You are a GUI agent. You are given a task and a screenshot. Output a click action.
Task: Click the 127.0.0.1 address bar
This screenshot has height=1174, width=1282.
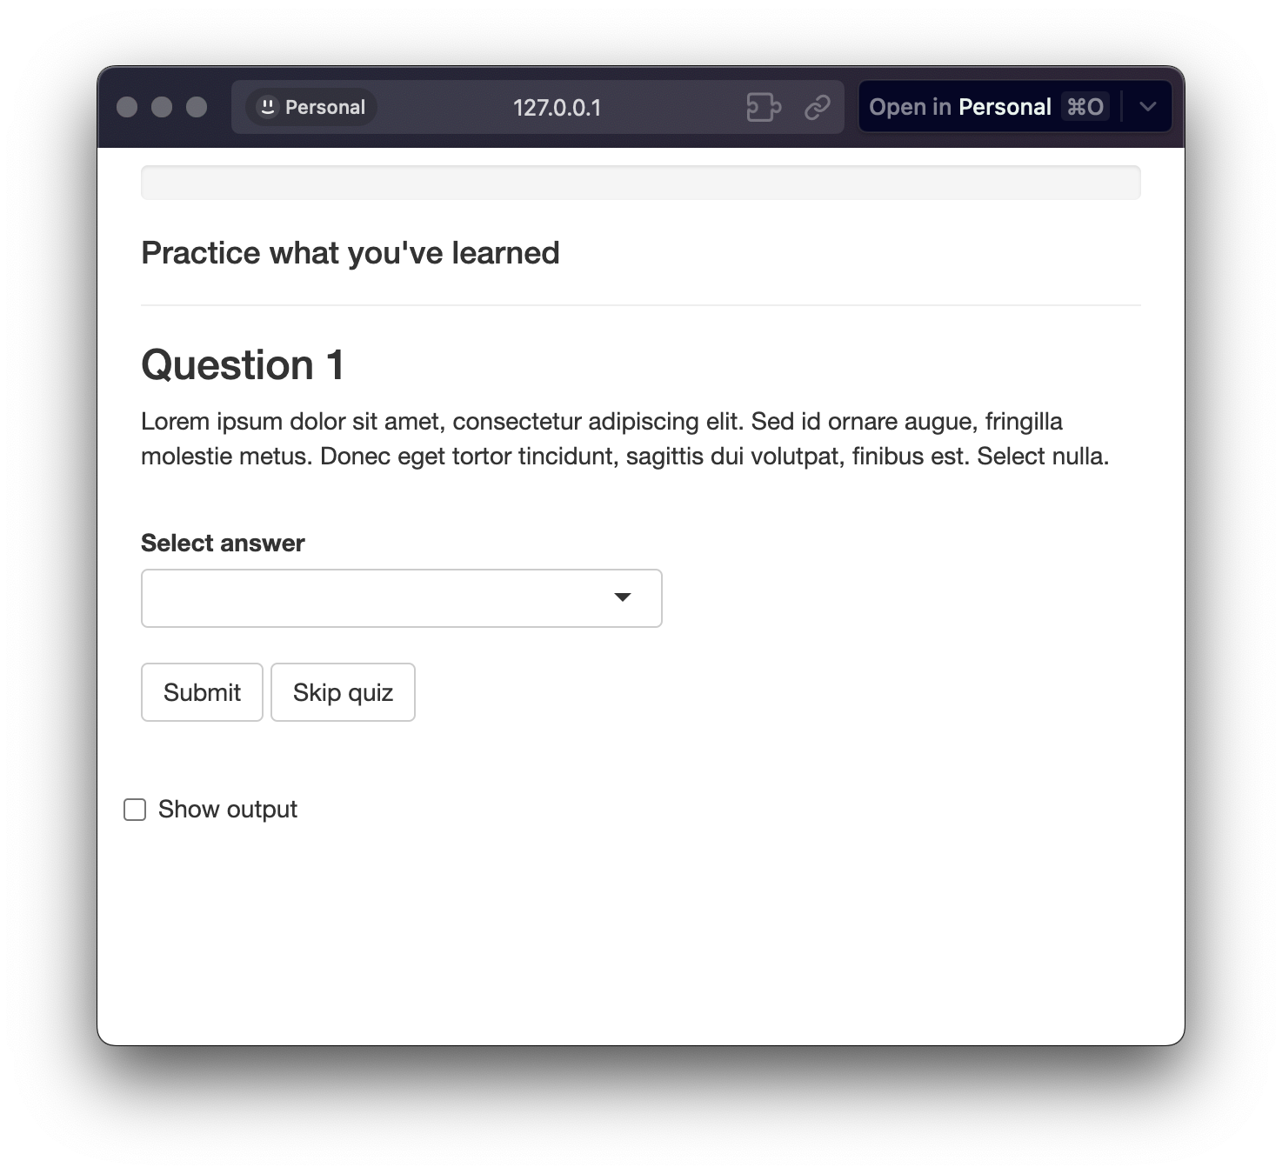coord(557,108)
